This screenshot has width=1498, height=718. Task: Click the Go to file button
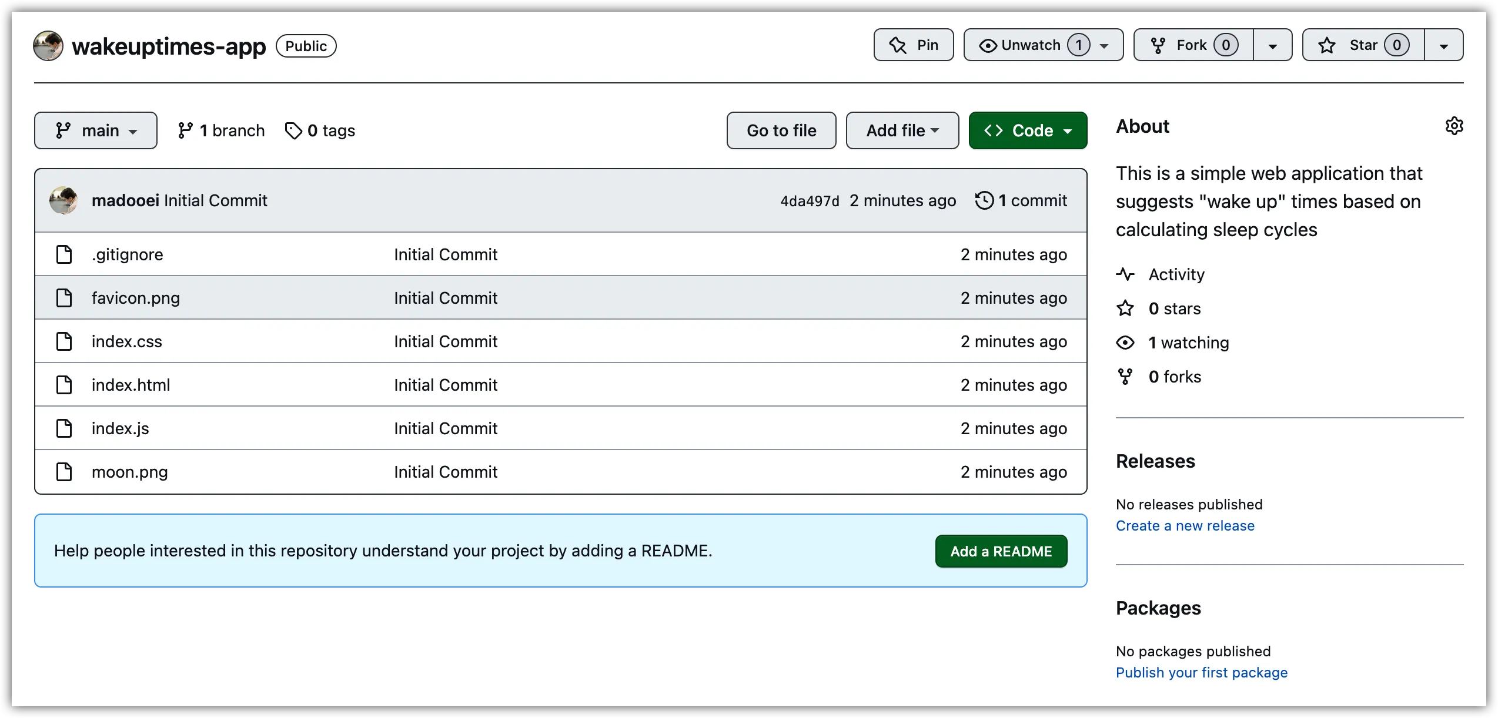click(x=781, y=130)
